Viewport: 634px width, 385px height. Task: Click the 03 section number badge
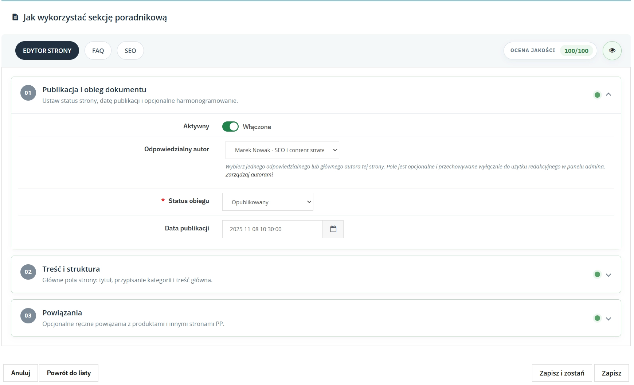point(28,316)
